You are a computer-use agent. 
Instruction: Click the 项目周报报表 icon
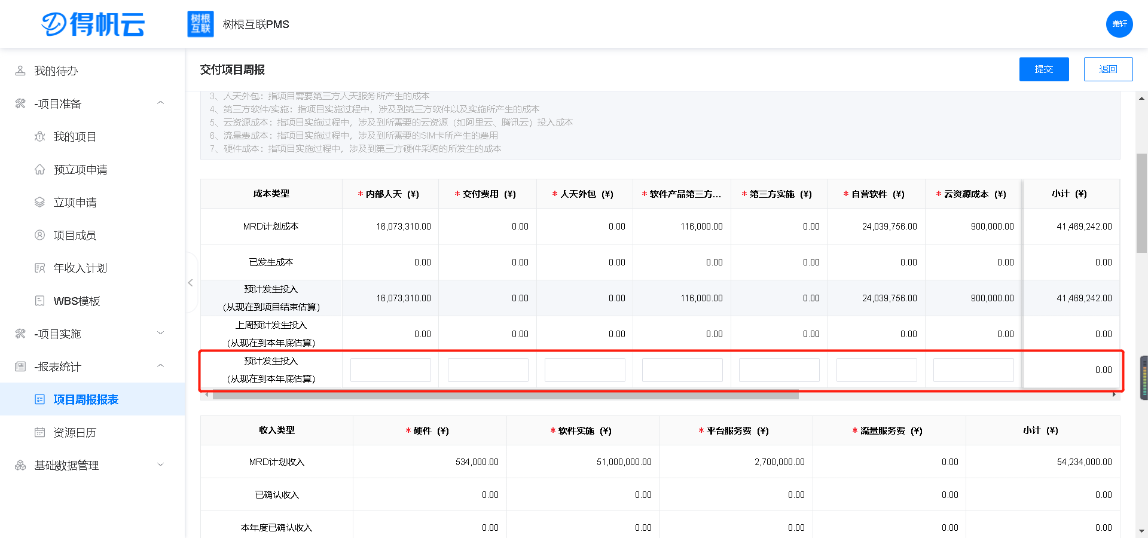[39, 399]
